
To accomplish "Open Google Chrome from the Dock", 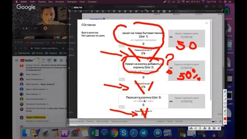I will [x=114, y=133].
